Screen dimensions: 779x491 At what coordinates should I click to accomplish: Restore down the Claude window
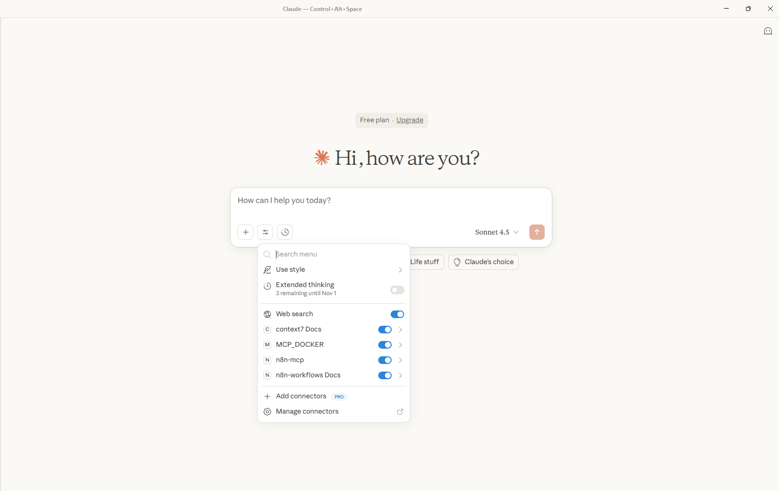(x=748, y=9)
